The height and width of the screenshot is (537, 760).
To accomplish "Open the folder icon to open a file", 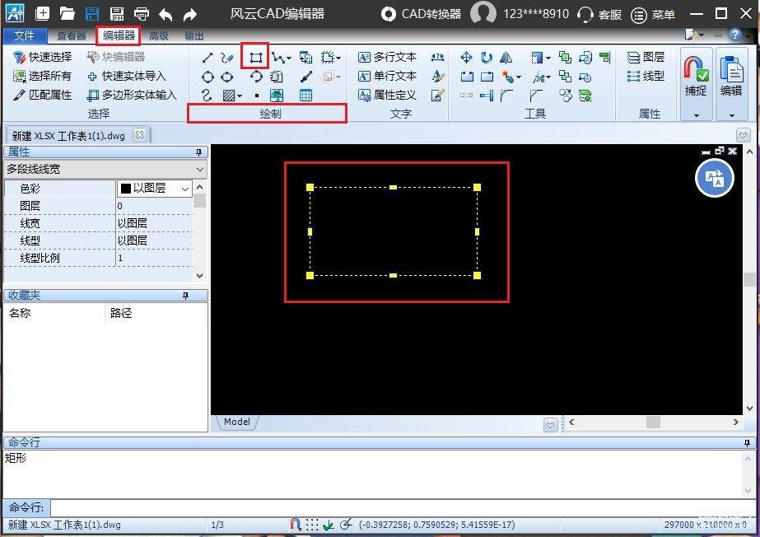I will (x=67, y=13).
